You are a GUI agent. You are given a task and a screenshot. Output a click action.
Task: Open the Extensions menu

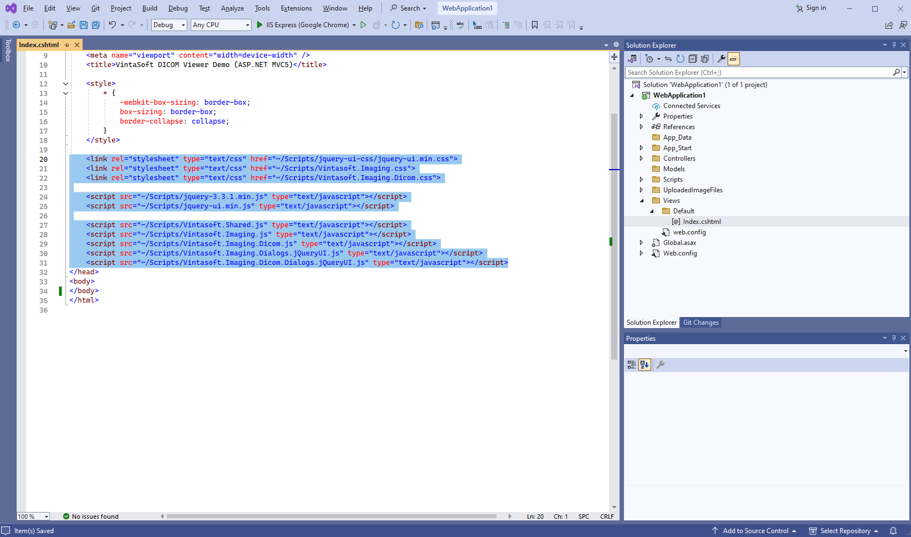pos(296,8)
